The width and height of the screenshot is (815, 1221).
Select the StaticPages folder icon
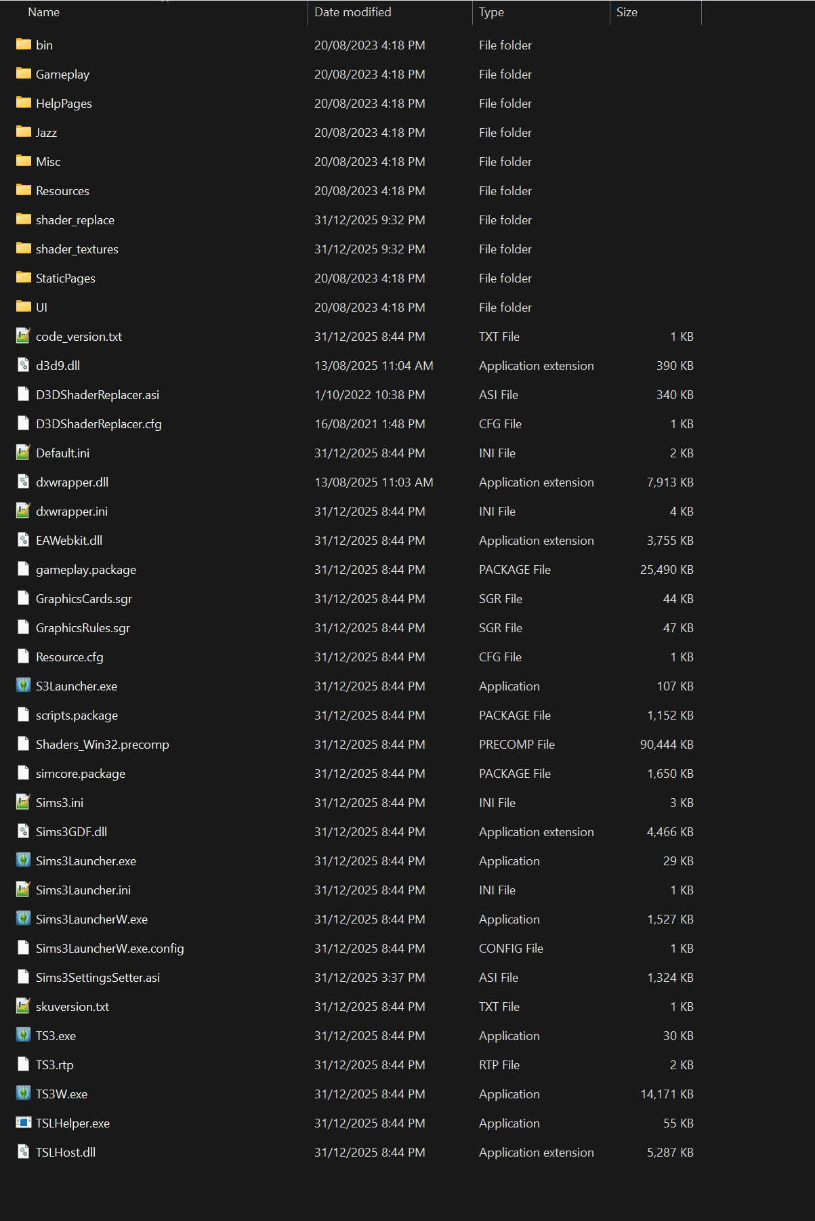click(x=24, y=278)
